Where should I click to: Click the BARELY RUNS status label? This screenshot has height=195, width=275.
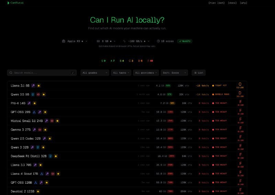[x=221, y=94]
